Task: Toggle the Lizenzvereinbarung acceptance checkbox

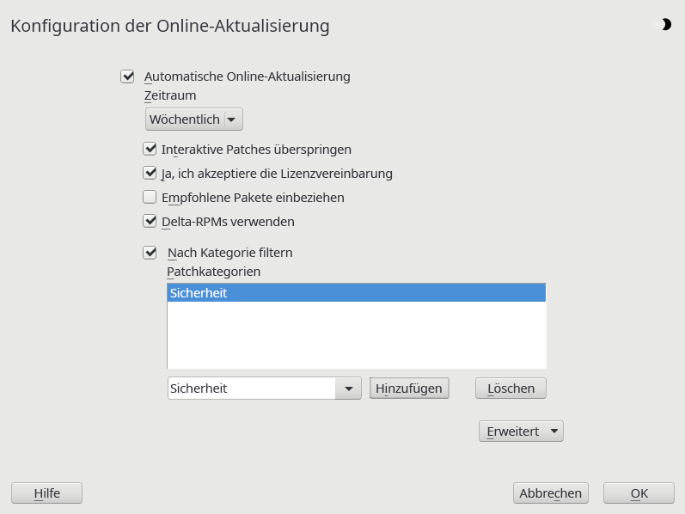Action: [150, 173]
